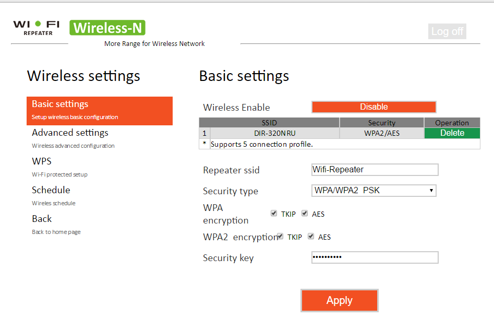Click into the Security key field
Screen dimensions: 494x329
(x=375, y=257)
